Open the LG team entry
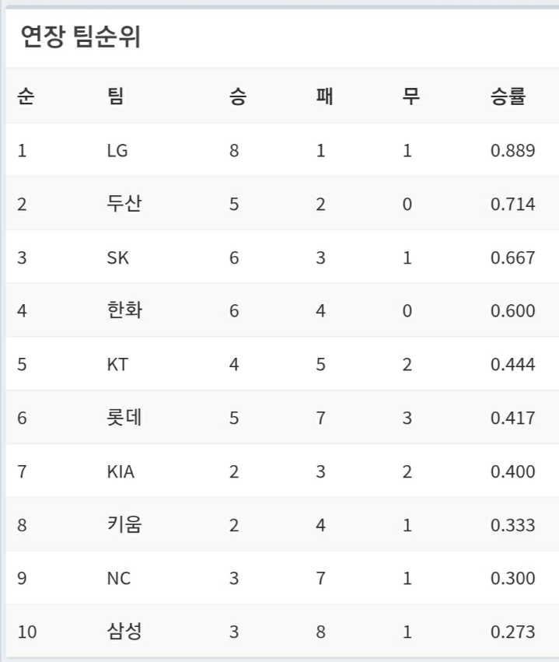Image resolution: width=559 pixels, height=662 pixels. point(117,151)
